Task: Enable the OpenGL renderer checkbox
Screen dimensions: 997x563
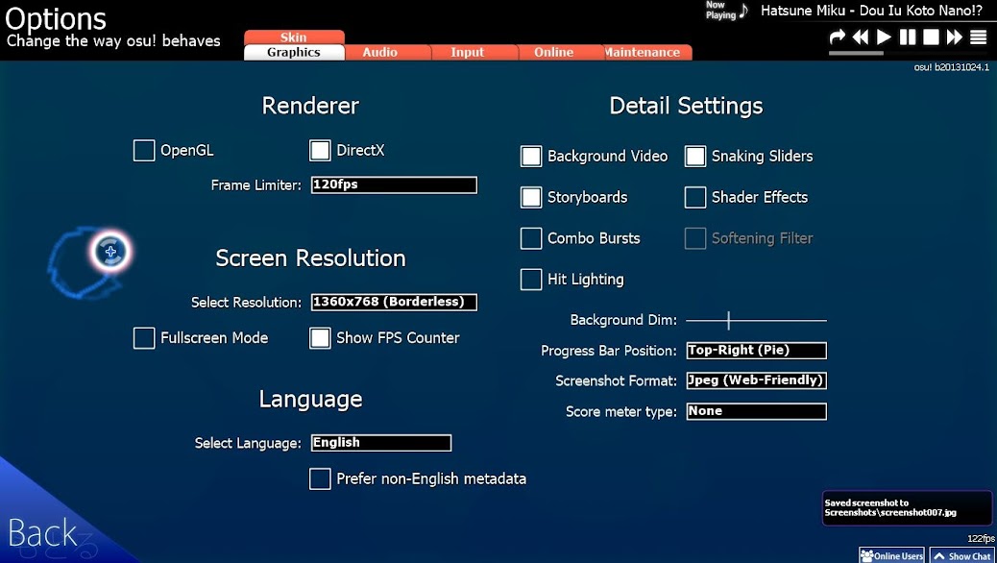Action: tap(144, 151)
